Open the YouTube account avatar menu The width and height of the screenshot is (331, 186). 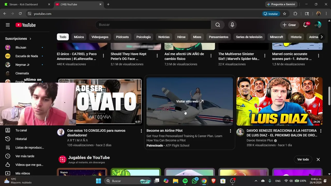click(x=318, y=25)
